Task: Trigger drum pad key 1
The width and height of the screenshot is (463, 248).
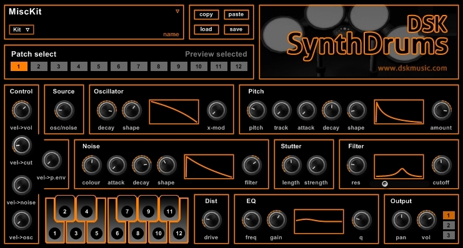Action: pyautogui.click(x=55, y=232)
